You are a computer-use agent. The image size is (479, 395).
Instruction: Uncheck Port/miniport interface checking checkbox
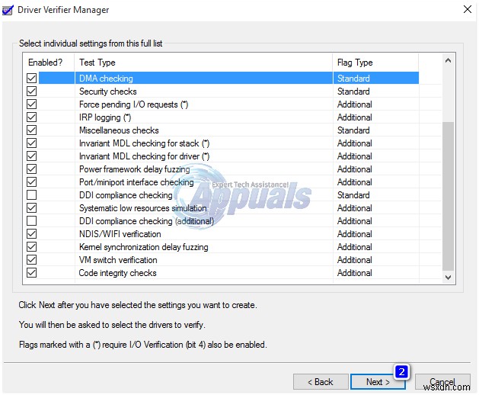click(x=31, y=182)
